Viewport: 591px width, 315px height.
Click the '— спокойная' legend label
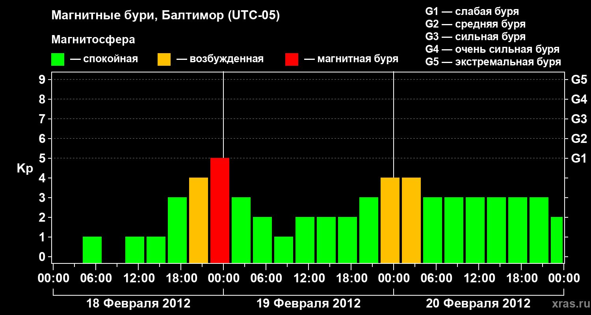tap(104, 59)
